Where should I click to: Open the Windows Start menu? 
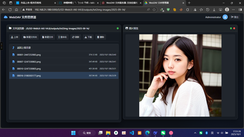[73, 133]
